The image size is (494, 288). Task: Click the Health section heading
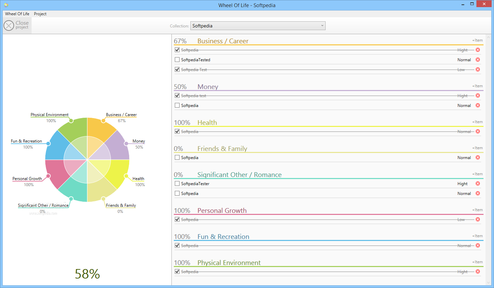click(x=207, y=123)
